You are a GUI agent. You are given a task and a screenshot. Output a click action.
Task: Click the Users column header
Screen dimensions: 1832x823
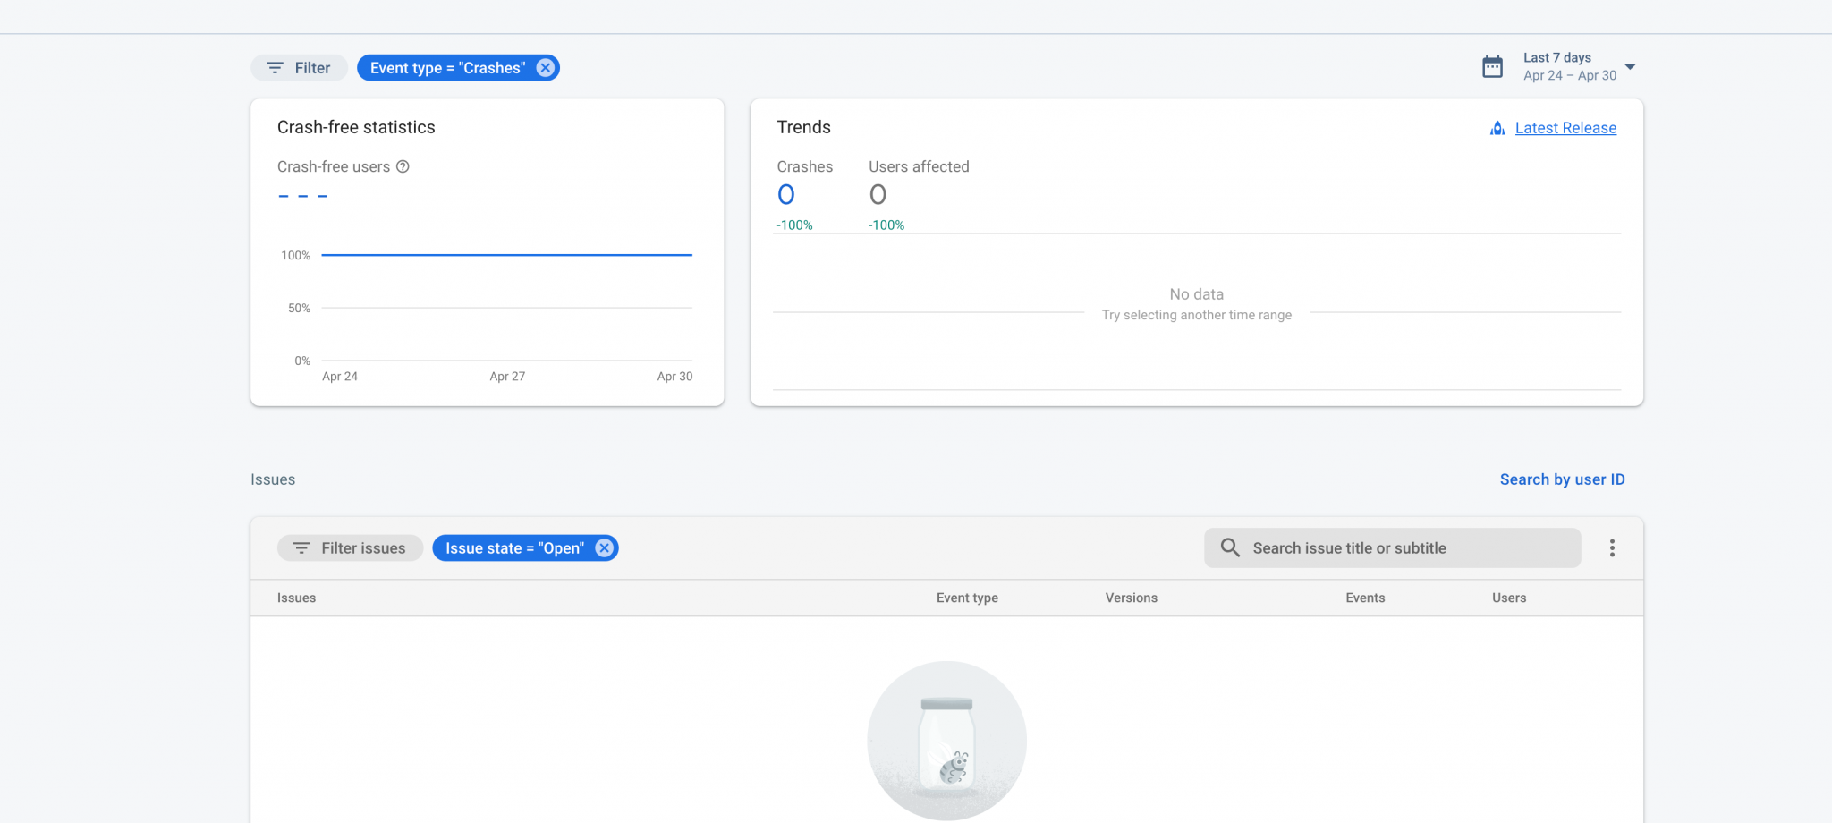[1508, 598]
